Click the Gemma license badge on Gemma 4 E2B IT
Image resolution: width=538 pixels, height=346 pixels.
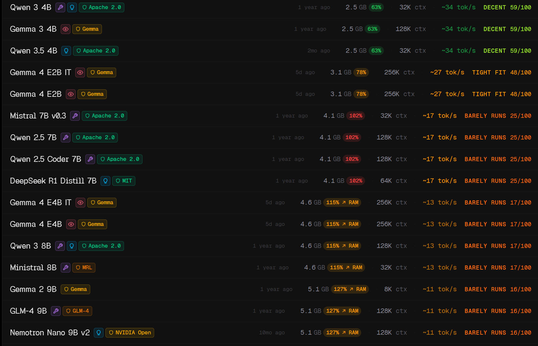(102, 73)
